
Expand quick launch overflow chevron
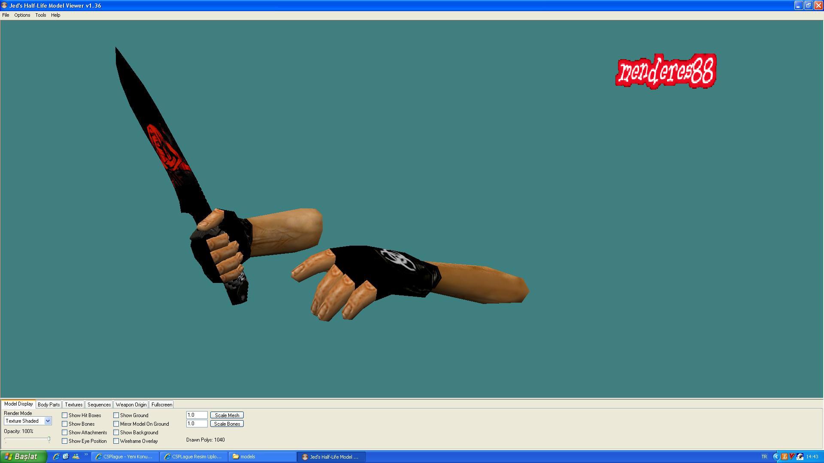(86, 455)
